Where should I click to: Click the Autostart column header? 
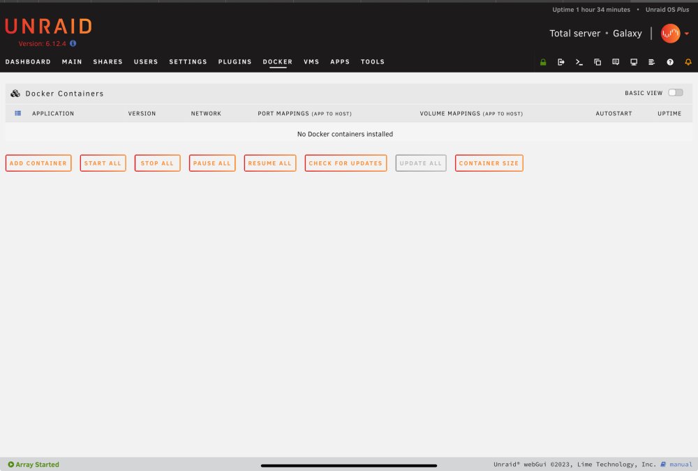pos(614,114)
